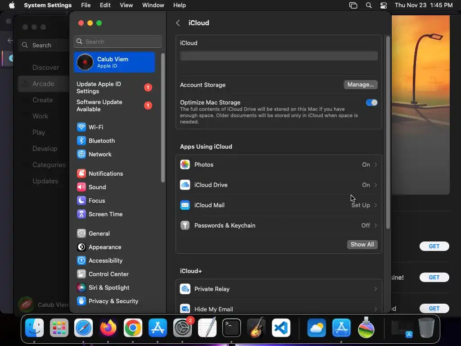Click Show All apps button

(x=362, y=245)
